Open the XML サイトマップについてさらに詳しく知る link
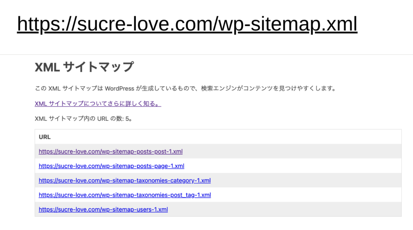 (98, 104)
